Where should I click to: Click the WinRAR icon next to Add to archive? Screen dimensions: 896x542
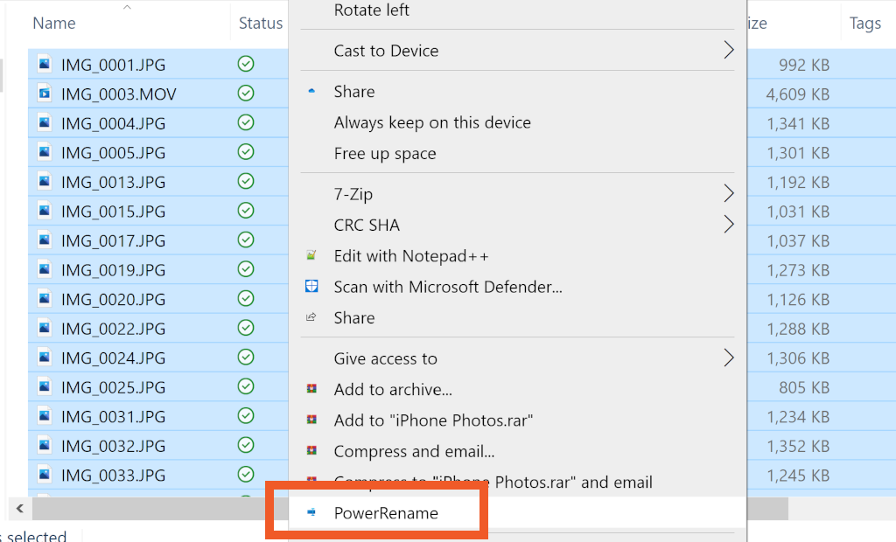pyautogui.click(x=311, y=390)
